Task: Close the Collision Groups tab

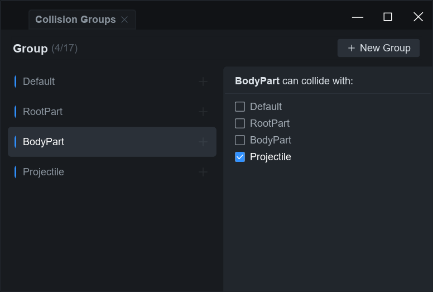Action: coord(124,20)
